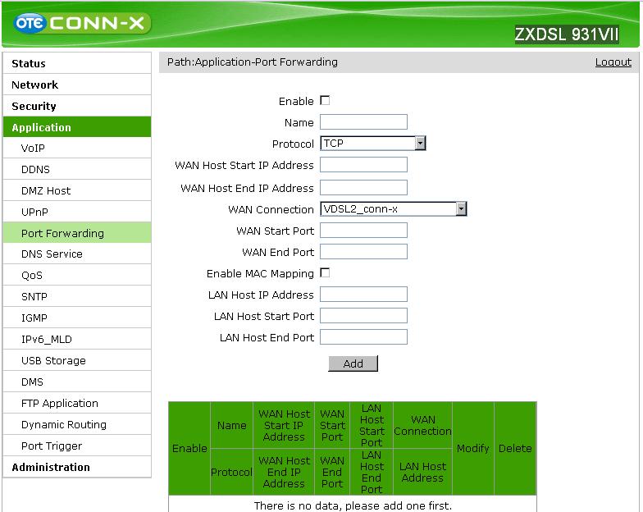Tick the Enable checkbox
Viewport: 643px width, 512px height.
tap(325, 100)
